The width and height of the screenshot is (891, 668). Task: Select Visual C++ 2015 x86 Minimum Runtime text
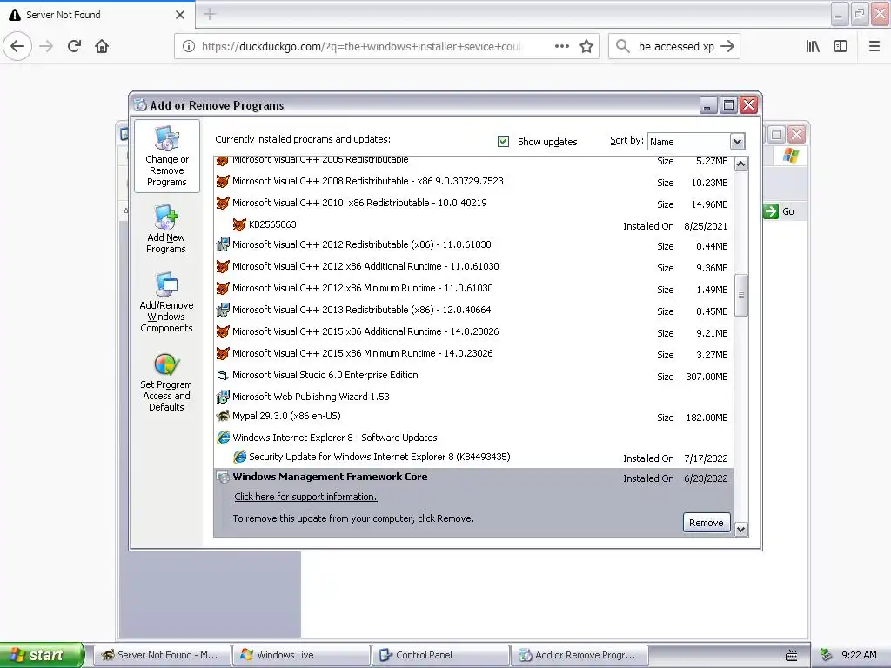(x=363, y=353)
